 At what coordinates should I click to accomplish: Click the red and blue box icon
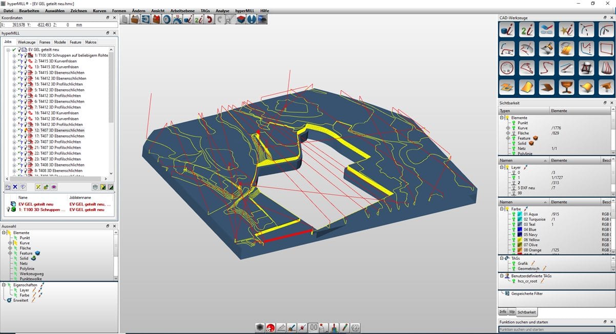click(241, 19)
